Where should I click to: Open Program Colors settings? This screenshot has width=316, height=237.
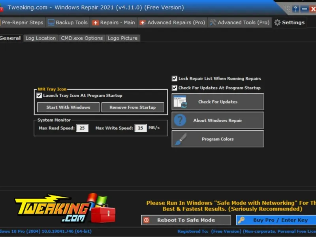coord(218,139)
